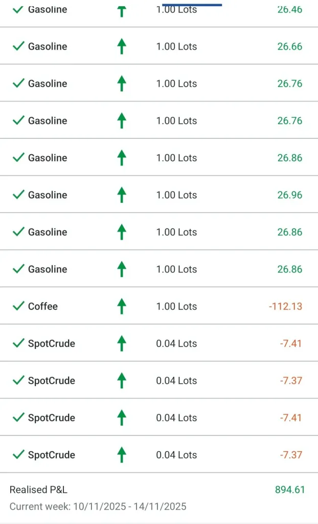The width and height of the screenshot is (318, 524).
Task: Click the 1.00 Lots text in Coffee row
Action: 176,306
